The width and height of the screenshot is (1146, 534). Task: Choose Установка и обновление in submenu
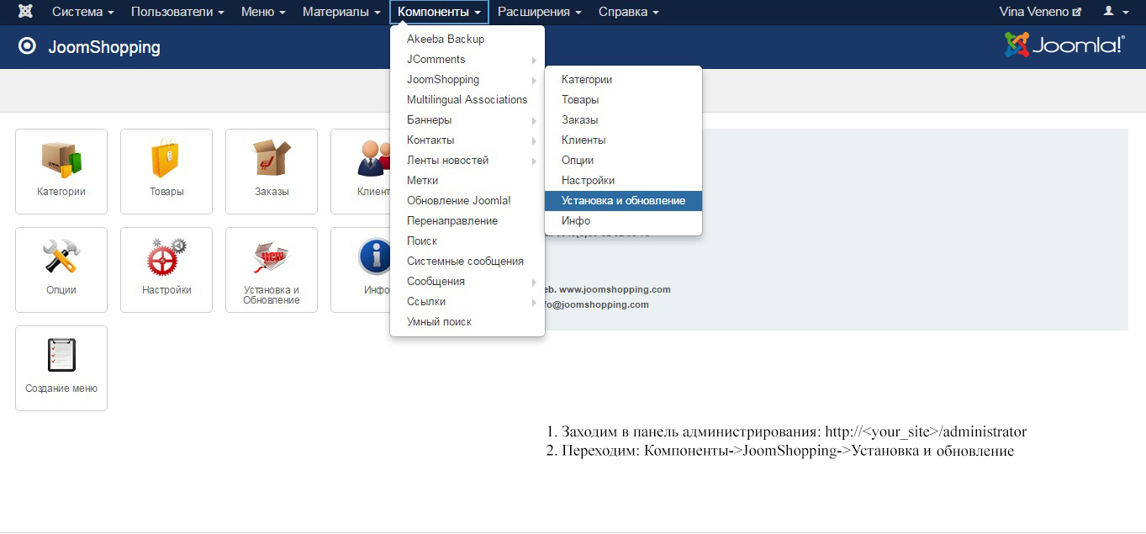623,200
